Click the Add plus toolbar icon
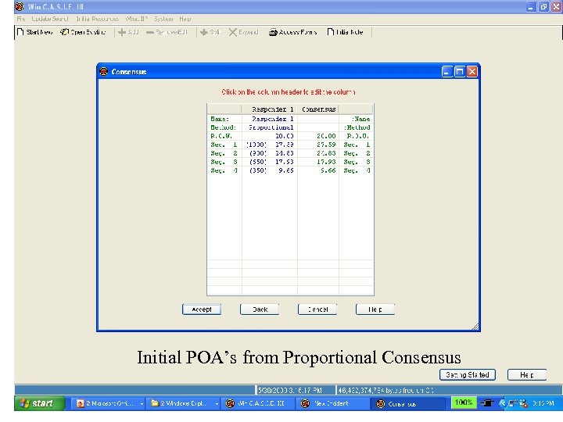Viewport: 563px width, 422px height. point(122,32)
